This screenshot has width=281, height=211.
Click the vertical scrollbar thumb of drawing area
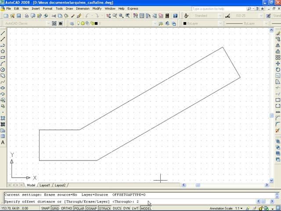271,115
